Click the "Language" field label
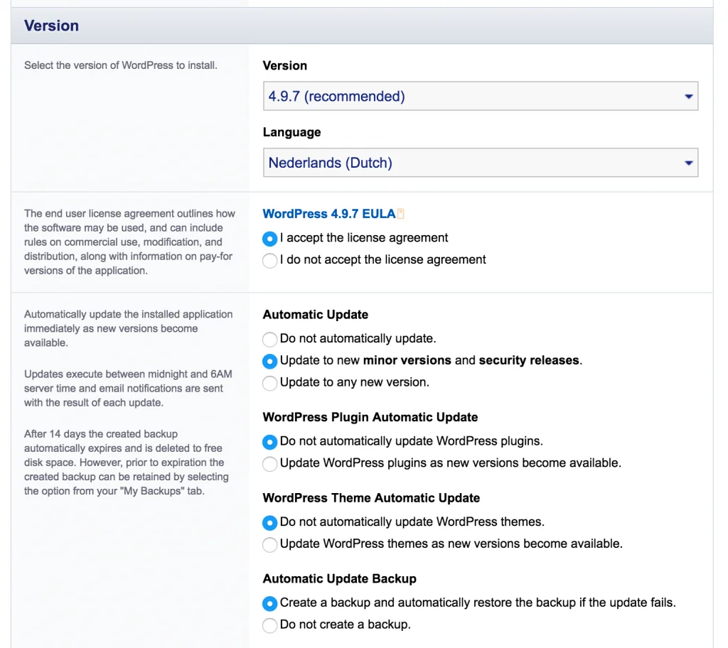 point(291,132)
